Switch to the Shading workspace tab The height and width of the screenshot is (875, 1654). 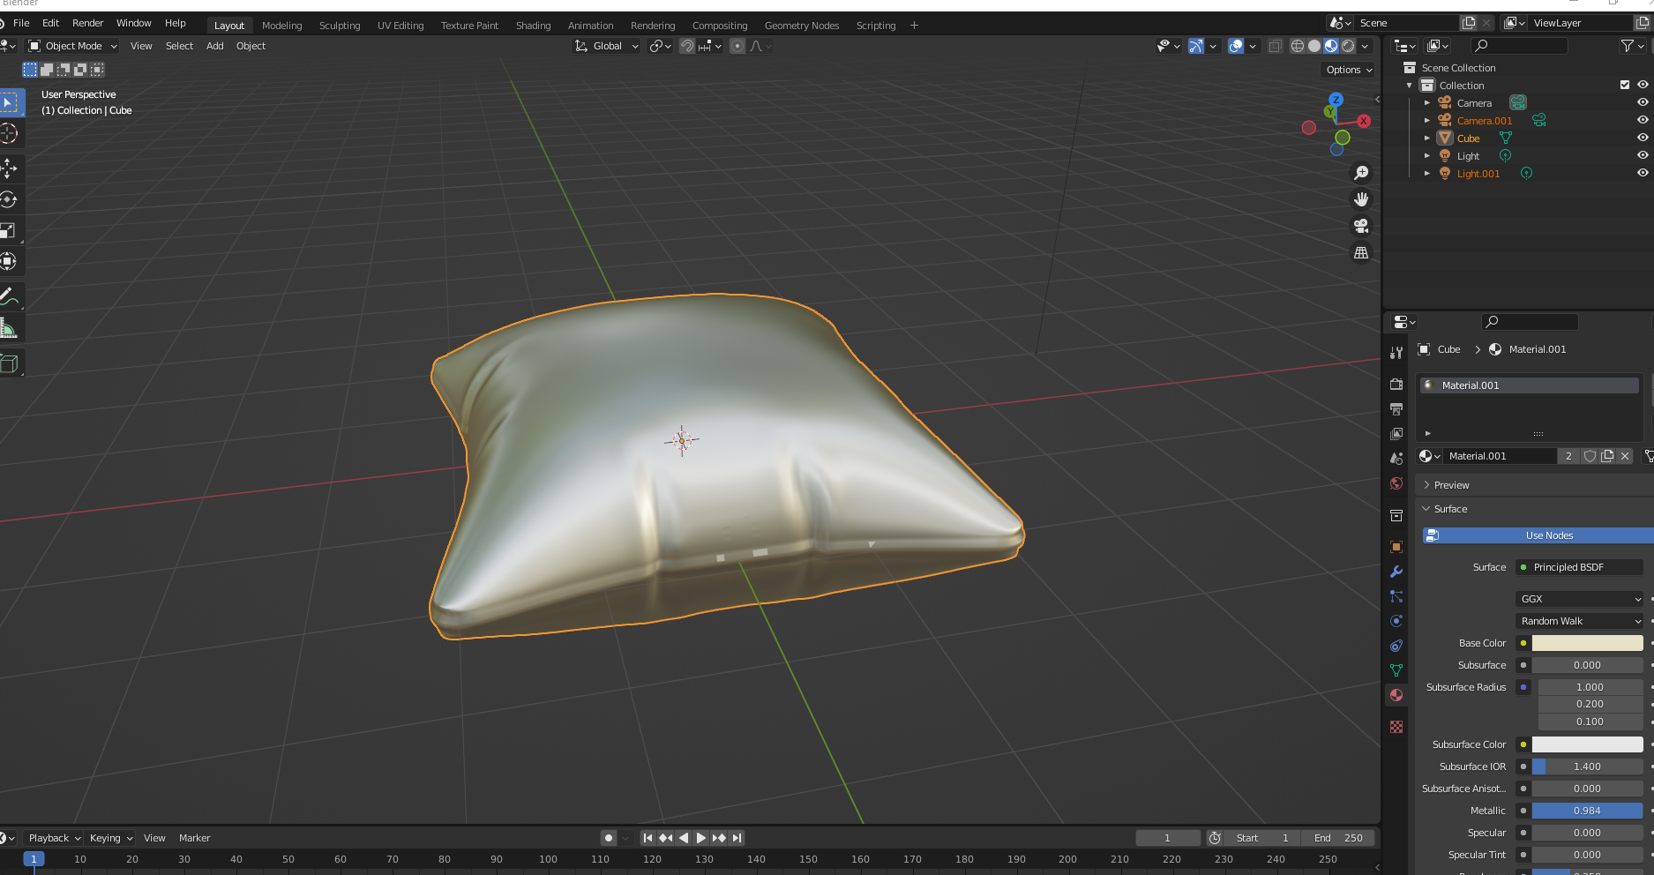pyautogui.click(x=533, y=26)
